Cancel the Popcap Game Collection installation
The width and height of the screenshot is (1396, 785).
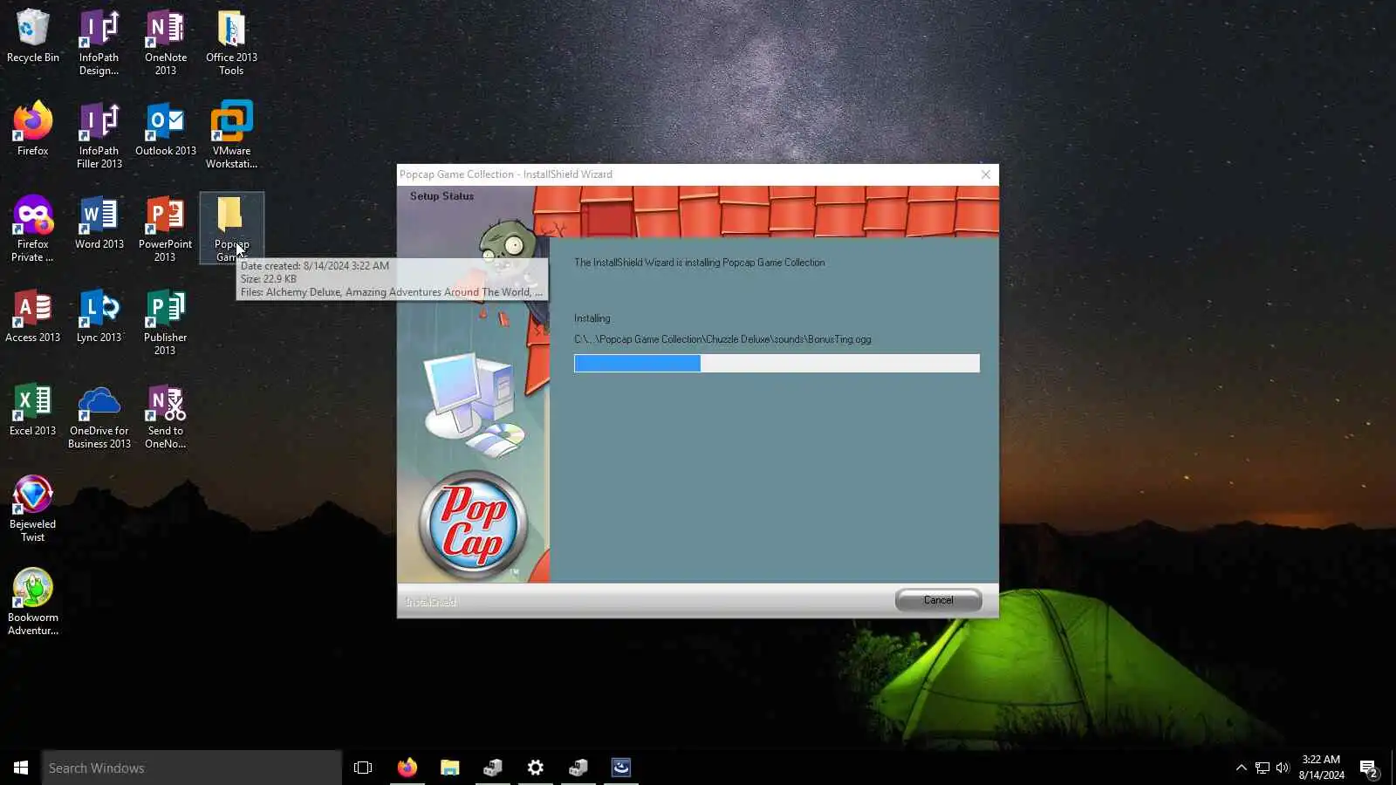(x=938, y=600)
